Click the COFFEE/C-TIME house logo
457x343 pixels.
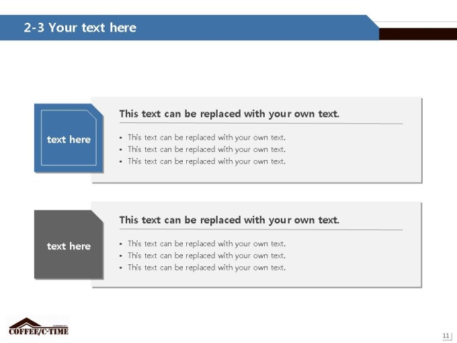coord(38,326)
